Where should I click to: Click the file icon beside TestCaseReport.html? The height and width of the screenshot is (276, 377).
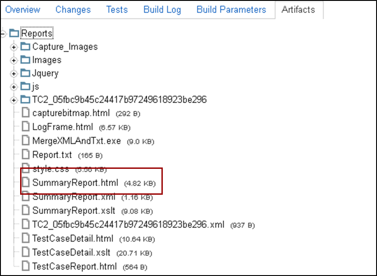click(26, 266)
